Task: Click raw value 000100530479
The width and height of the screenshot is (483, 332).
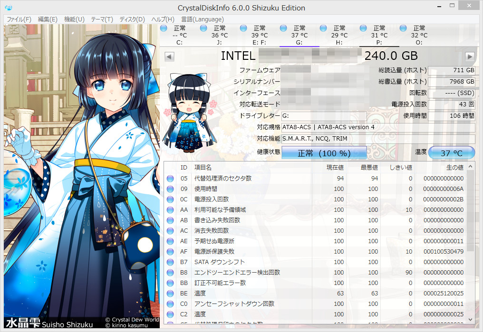Action: coord(444,252)
